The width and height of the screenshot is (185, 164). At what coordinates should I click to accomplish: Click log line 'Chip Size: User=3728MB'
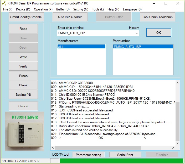101,98
